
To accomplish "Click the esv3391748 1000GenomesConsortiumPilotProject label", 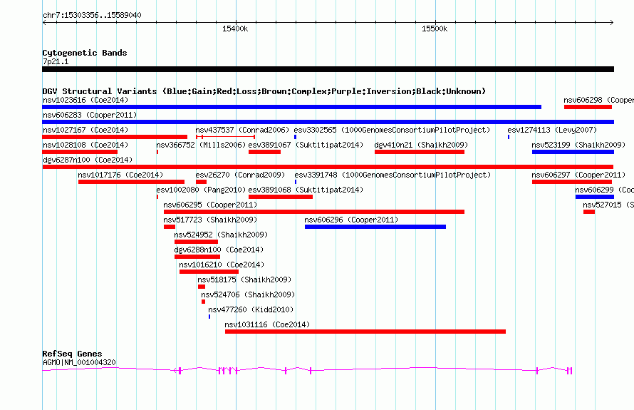I will [393, 175].
